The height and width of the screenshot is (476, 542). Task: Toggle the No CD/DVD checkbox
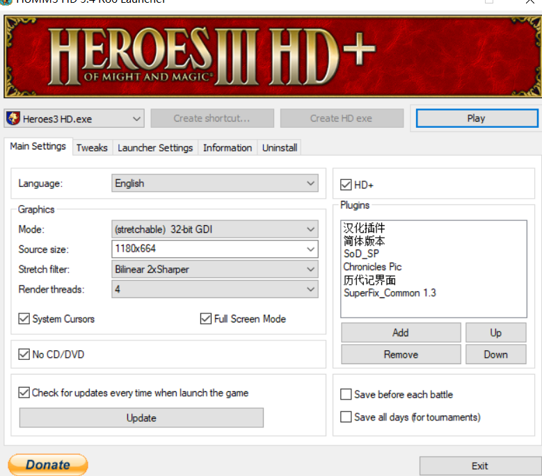click(x=24, y=354)
